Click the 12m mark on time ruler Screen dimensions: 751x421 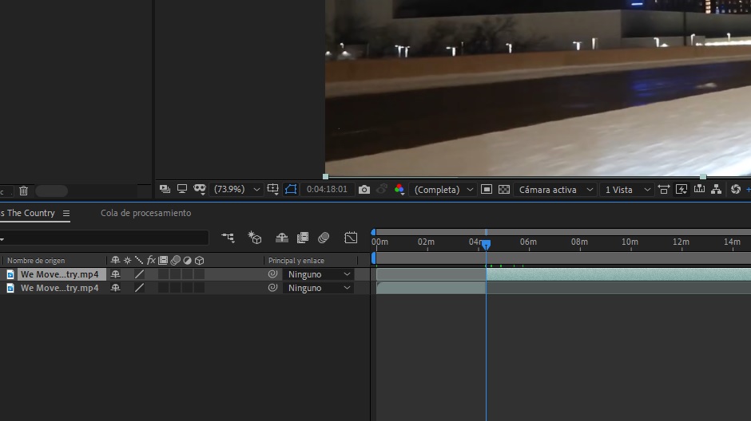(681, 242)
